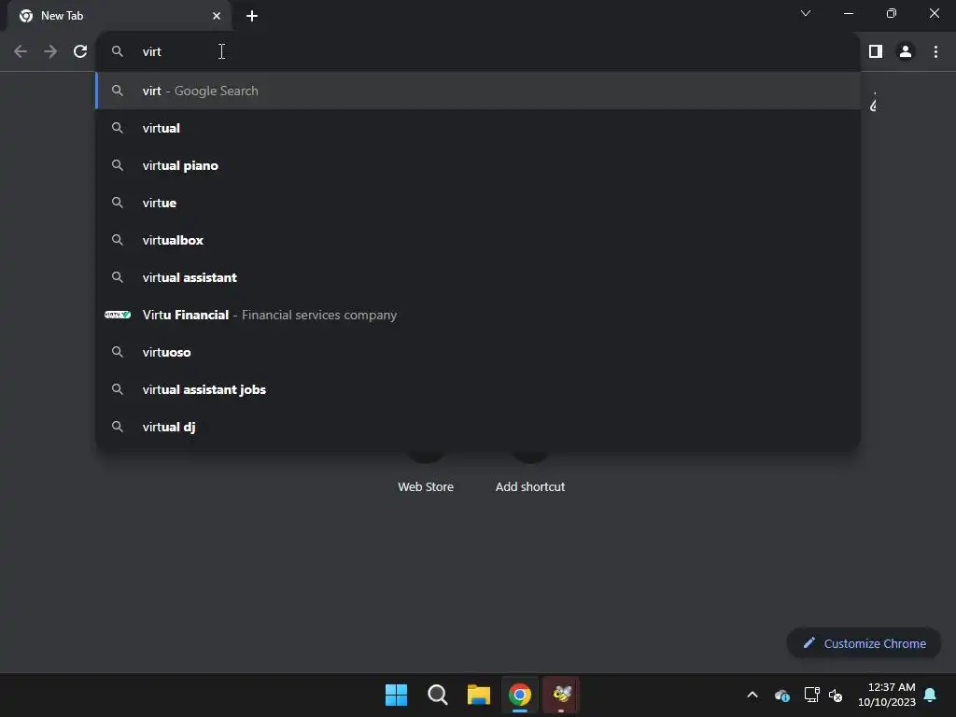Image resolution: width=956 pixels, height=717 pixels.
Task: Open the Web Store shortcut
Action: click(426, 486)
